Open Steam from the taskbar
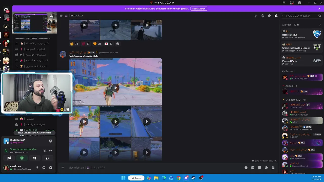This screenshot has width=324, height=182. [x=193, y=178]
